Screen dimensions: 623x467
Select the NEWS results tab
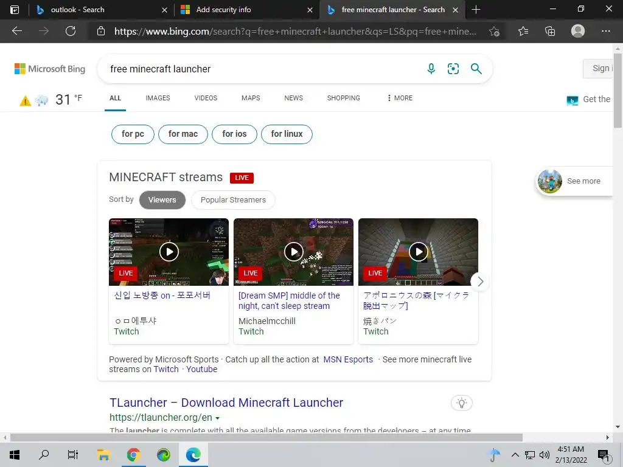(x=294, y=98)
